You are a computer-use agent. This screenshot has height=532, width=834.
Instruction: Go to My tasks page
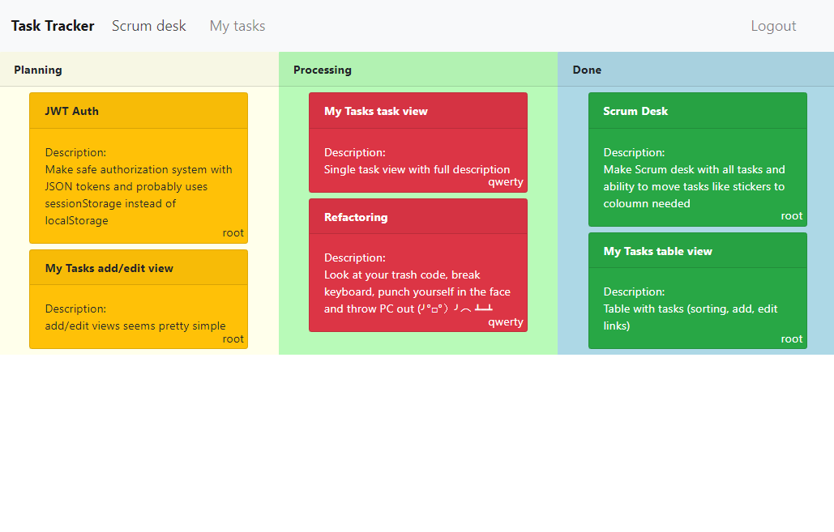(237, 26)
